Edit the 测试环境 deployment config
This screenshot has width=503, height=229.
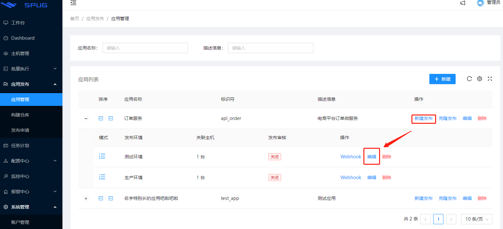(372, 157)
